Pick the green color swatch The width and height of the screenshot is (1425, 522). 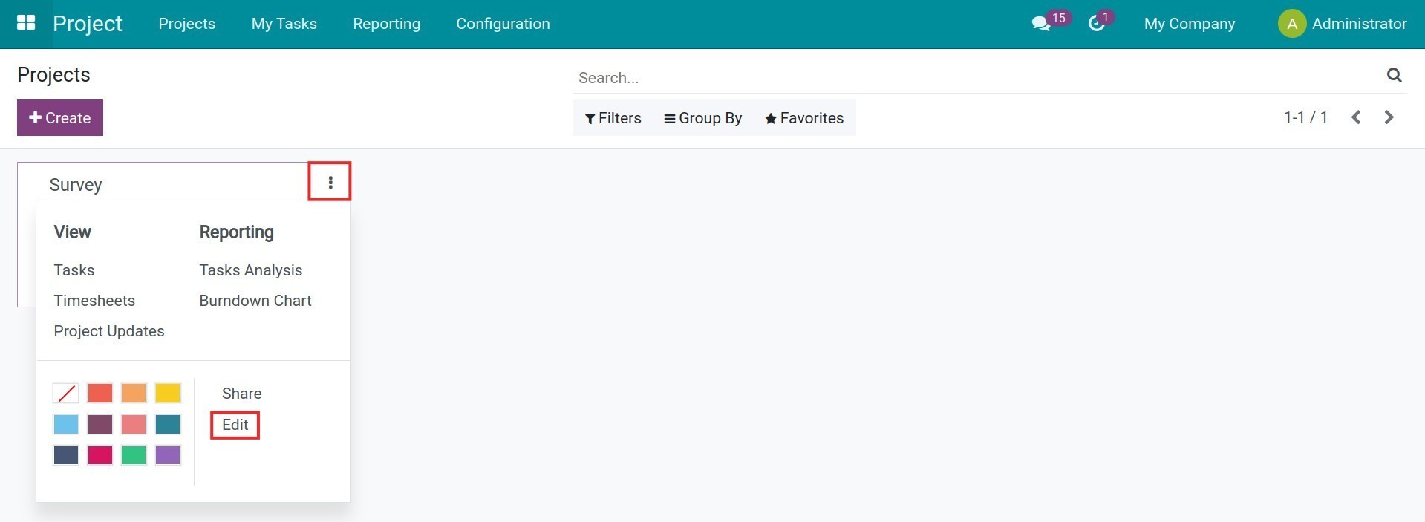(134, 454)
